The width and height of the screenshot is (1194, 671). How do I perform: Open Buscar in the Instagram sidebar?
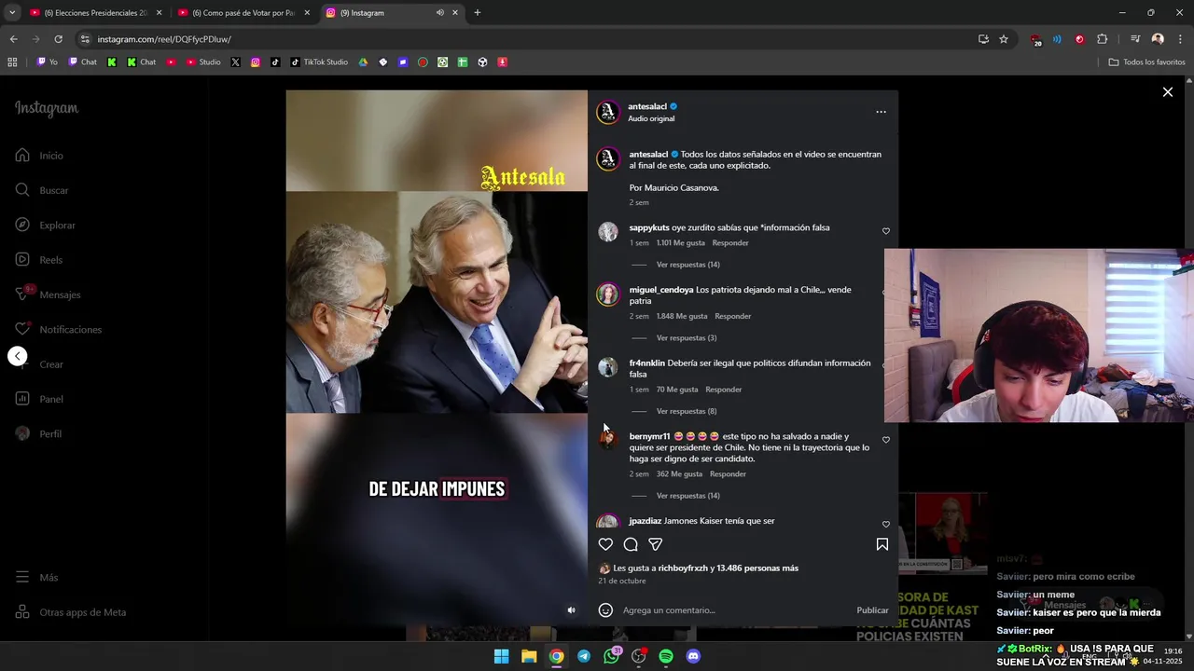tap(42, 190)
